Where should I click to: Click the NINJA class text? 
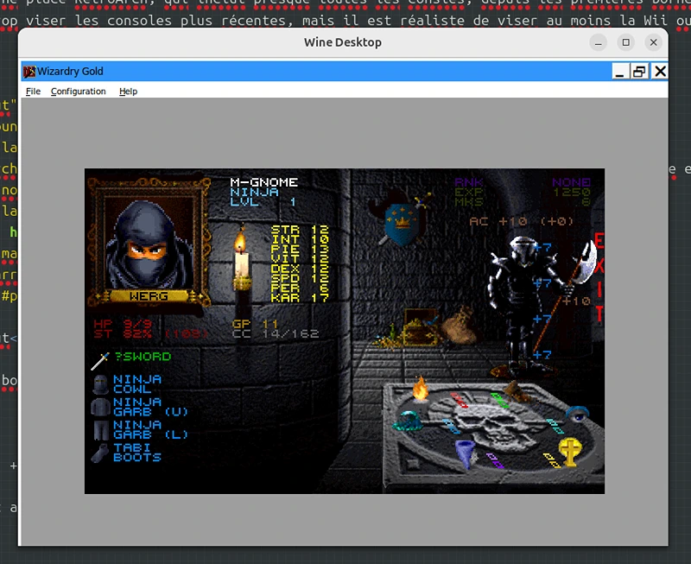[254, 192]
